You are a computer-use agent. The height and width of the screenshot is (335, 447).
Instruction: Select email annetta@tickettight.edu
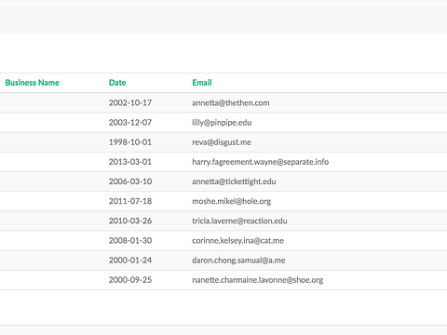pos(234,181)
